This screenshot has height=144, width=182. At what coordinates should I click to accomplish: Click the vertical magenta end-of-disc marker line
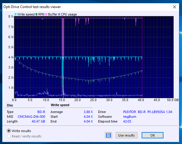click(x=143, y=57)
